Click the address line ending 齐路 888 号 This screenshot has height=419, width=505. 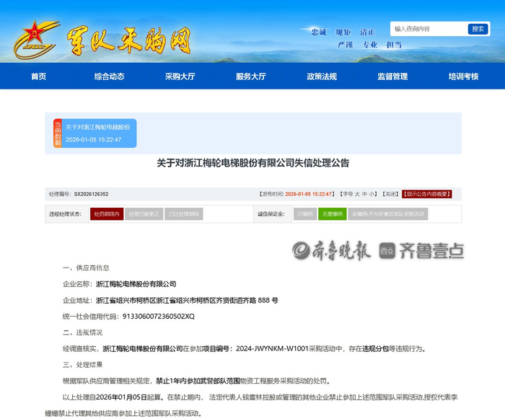[x=187, y=300]
